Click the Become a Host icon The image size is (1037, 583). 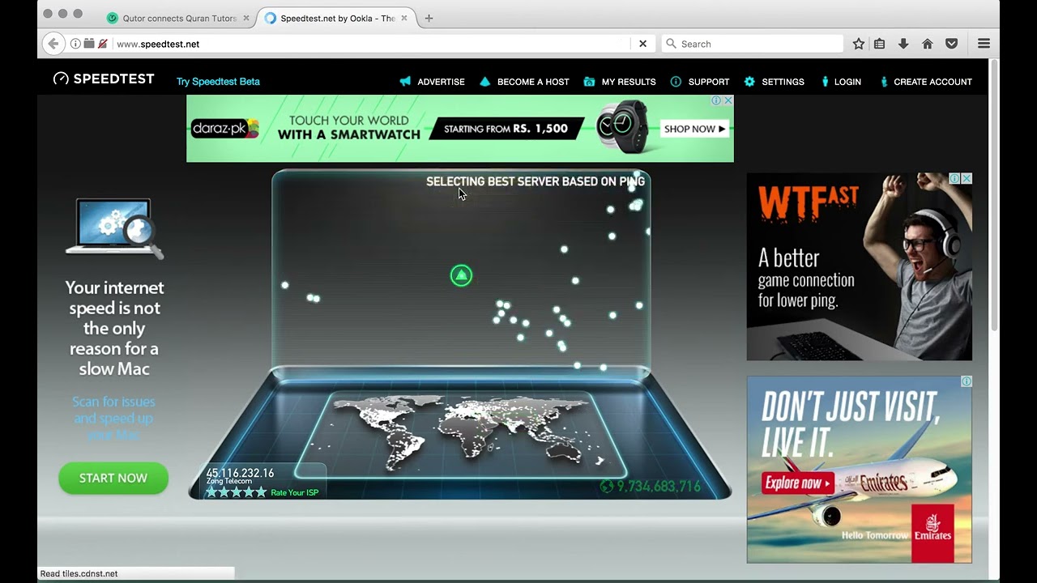[484, 82]
